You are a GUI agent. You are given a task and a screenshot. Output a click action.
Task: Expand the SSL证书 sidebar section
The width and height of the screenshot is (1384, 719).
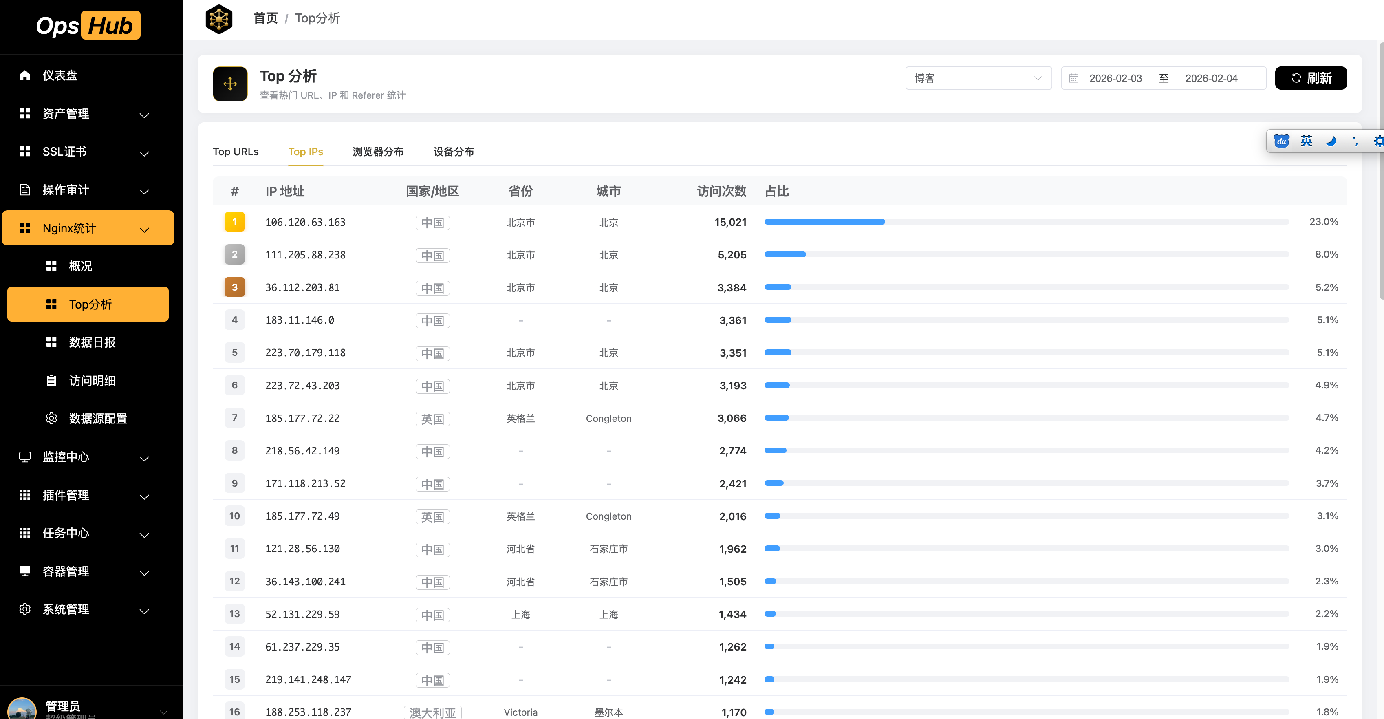[64, 152]
